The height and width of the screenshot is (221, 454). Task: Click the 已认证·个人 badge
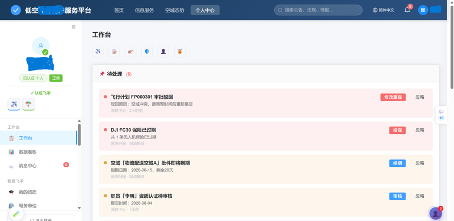coord(33,78)
